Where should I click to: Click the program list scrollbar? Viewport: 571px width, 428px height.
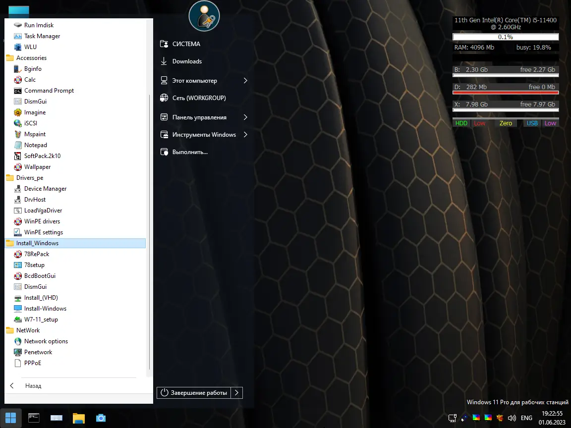click(149, 233)
